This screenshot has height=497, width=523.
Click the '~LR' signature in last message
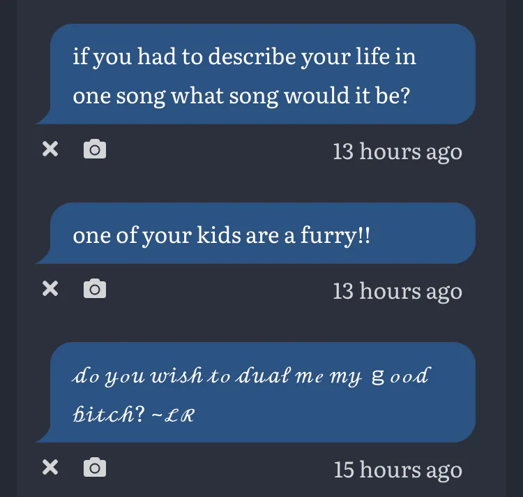click(174, 415)
